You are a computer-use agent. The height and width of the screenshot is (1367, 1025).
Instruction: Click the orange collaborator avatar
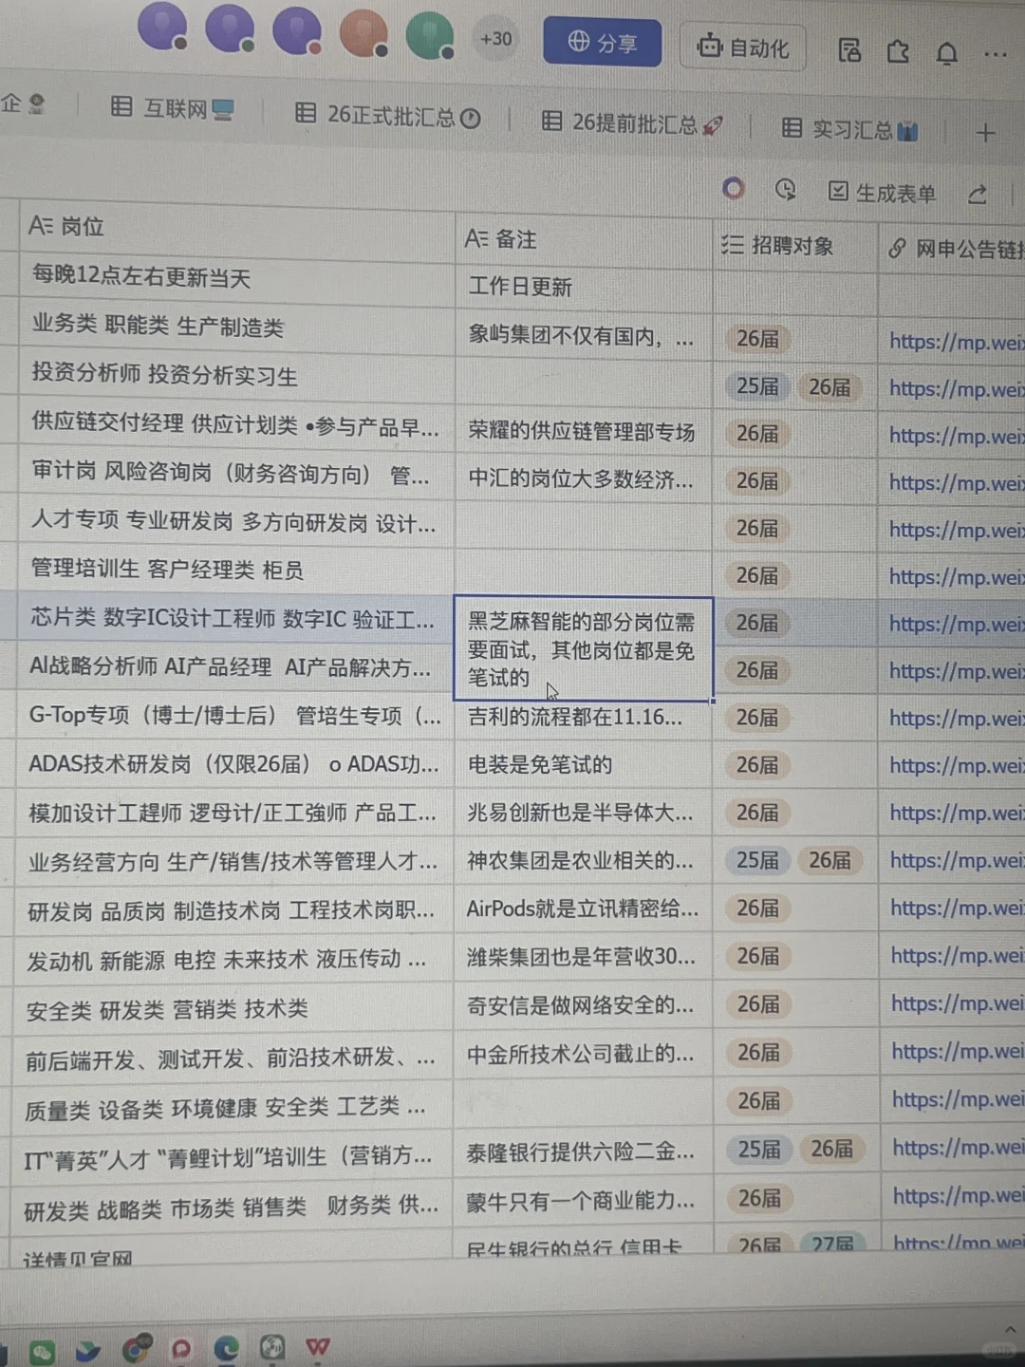(x=364, y=32)
